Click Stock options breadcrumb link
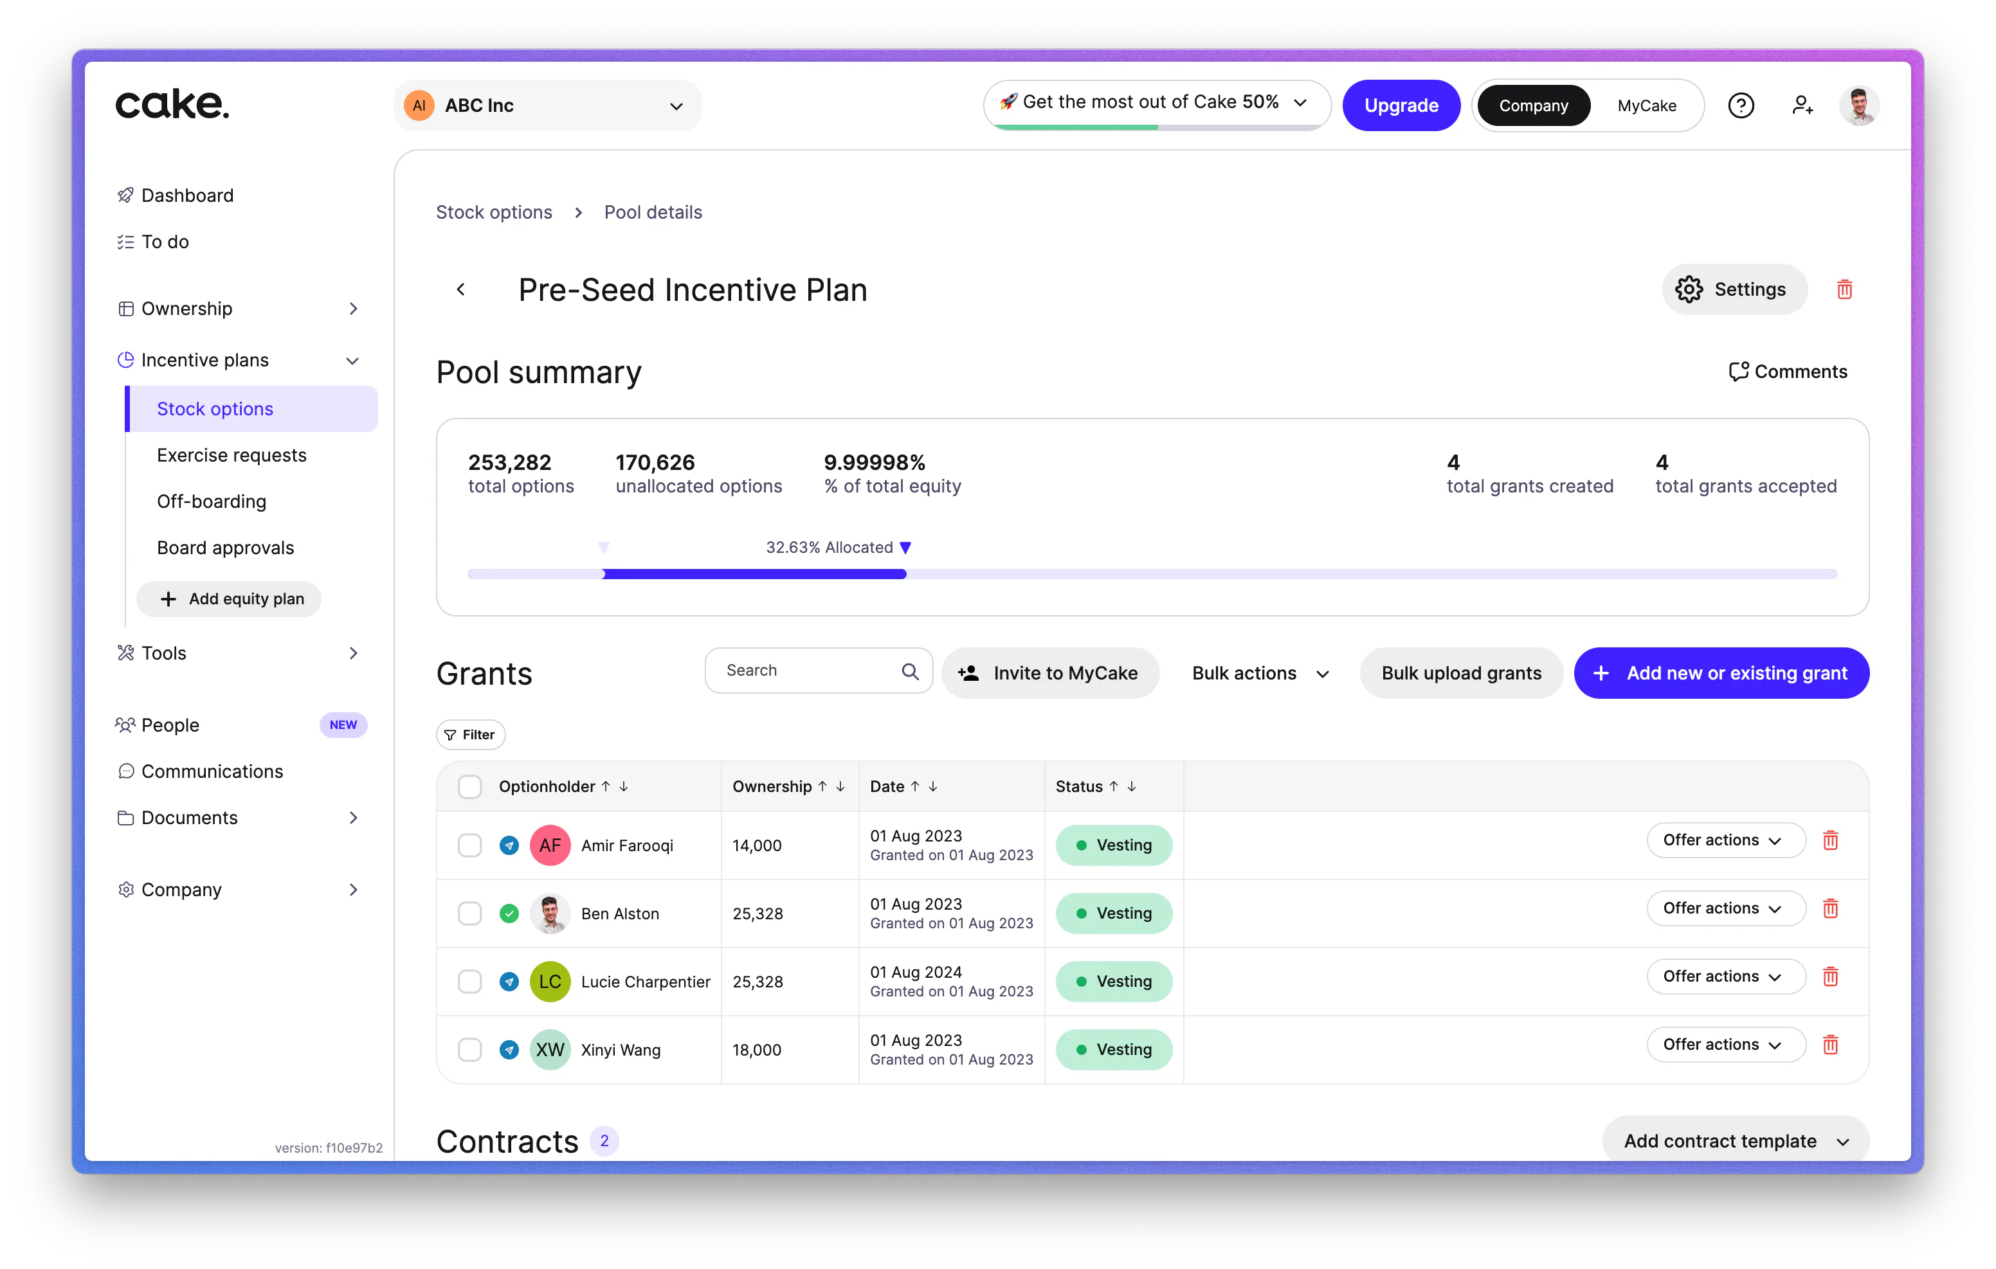Viewport: 1996px width, 1269px height. 494,212
